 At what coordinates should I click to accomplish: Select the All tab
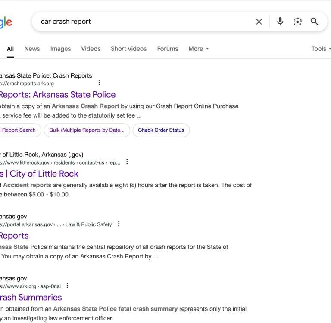pos(10,49)
